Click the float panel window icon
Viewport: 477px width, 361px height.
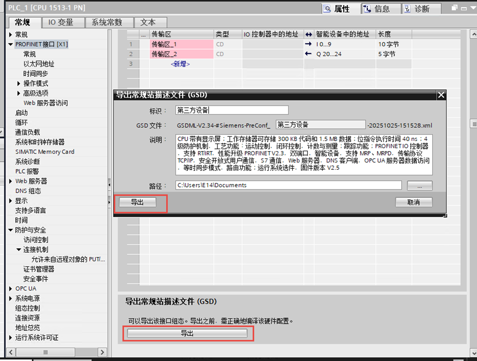[x=455, y=8]
